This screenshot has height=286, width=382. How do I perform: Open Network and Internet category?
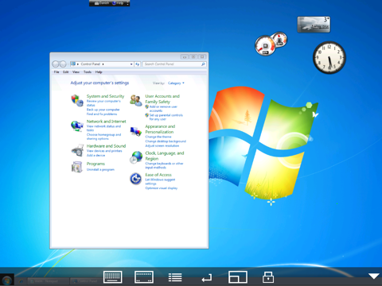[106, 122]
